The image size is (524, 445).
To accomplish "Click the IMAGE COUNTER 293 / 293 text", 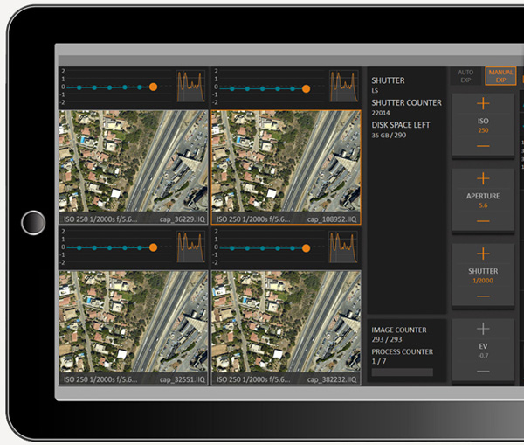I will pos(387,339).
